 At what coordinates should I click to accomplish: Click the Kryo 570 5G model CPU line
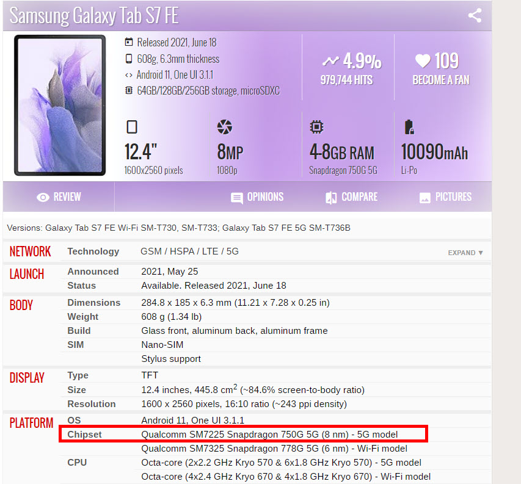tap(281, 463)
